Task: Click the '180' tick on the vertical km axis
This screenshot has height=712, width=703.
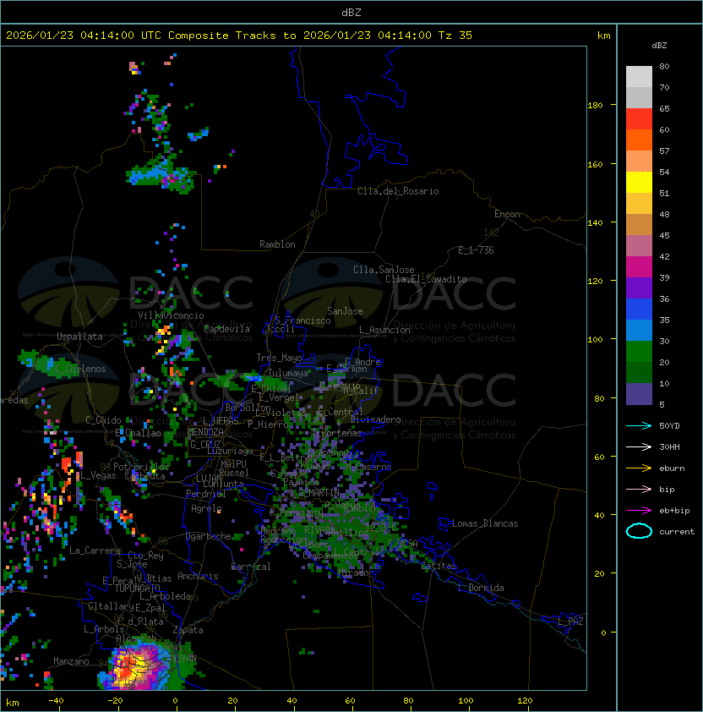Action: point(595,106)
